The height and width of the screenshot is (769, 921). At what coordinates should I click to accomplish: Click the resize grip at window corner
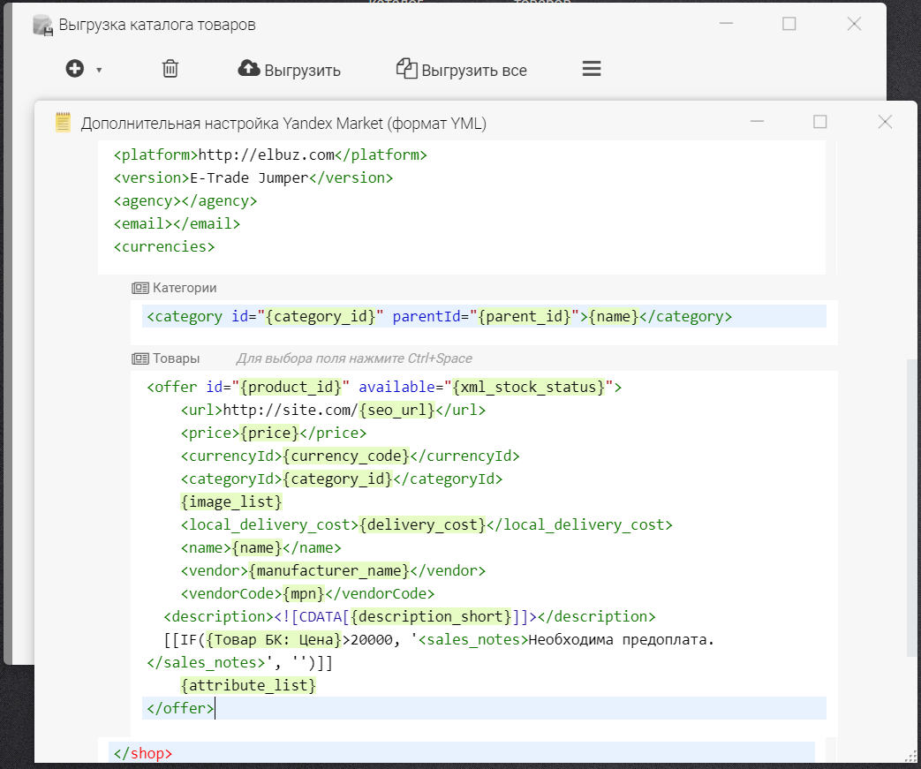coord(910,758)
